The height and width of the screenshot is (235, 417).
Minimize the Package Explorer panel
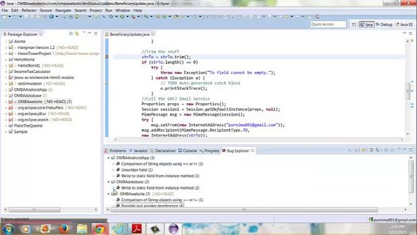pos(90,33)
